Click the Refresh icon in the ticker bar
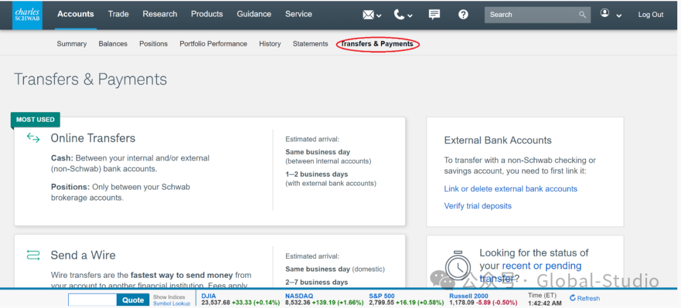This screenshot has height=308, width=681. tap(573, 298)
